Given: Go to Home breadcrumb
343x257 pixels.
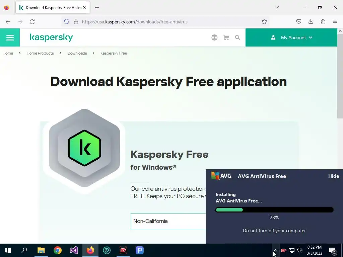Looking at the screenshot, I should click(x=8, y=53).
